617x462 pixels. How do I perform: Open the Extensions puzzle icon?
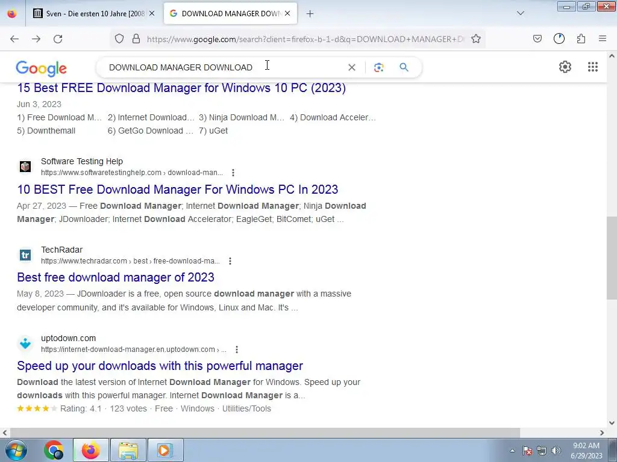[x=581, y=38]
